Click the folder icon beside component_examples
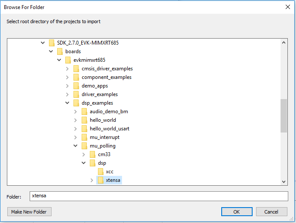 [x=76, y=77]
